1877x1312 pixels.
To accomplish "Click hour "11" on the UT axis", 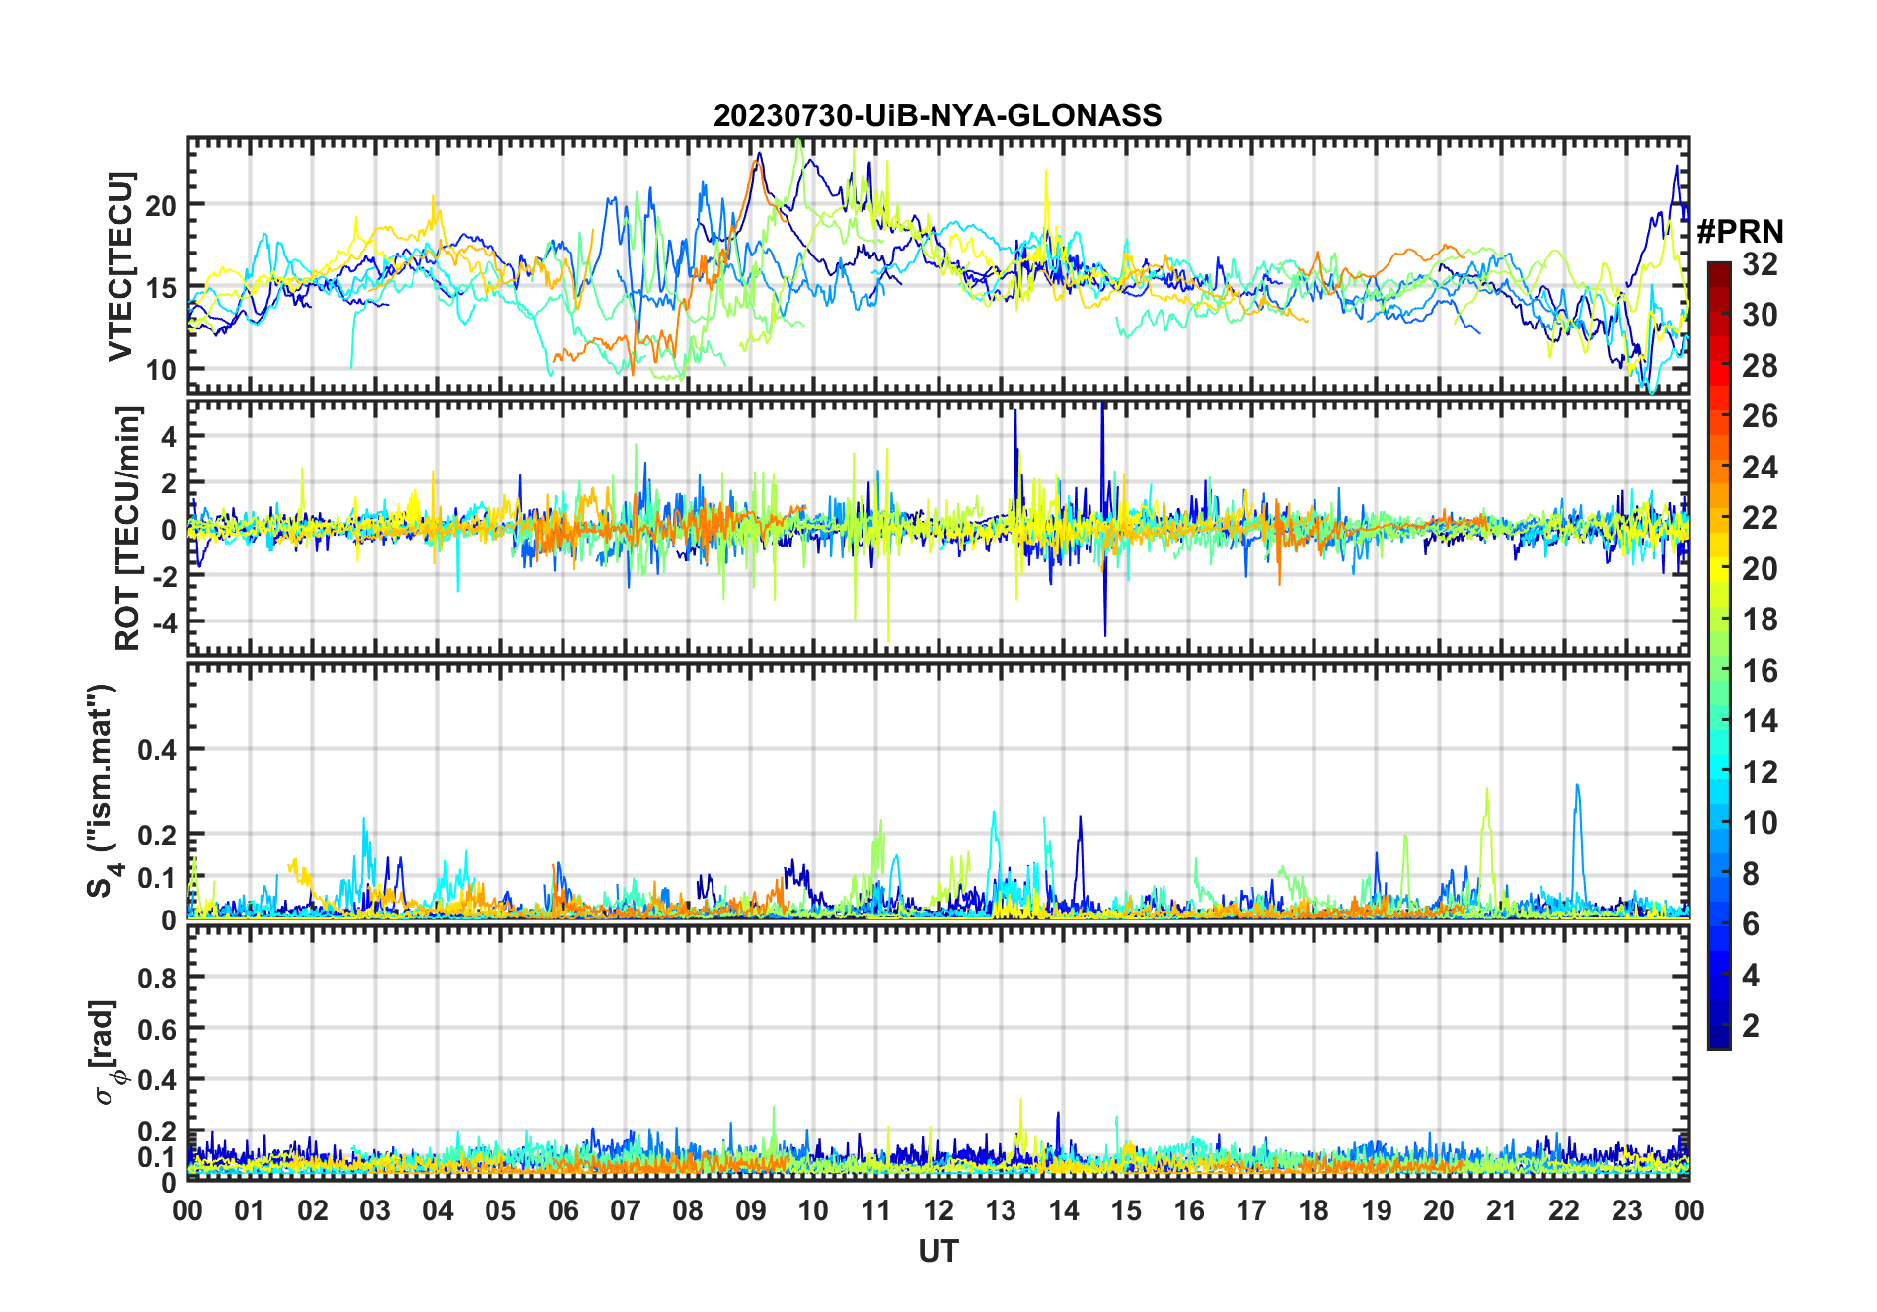I will tap(876, 1210).
